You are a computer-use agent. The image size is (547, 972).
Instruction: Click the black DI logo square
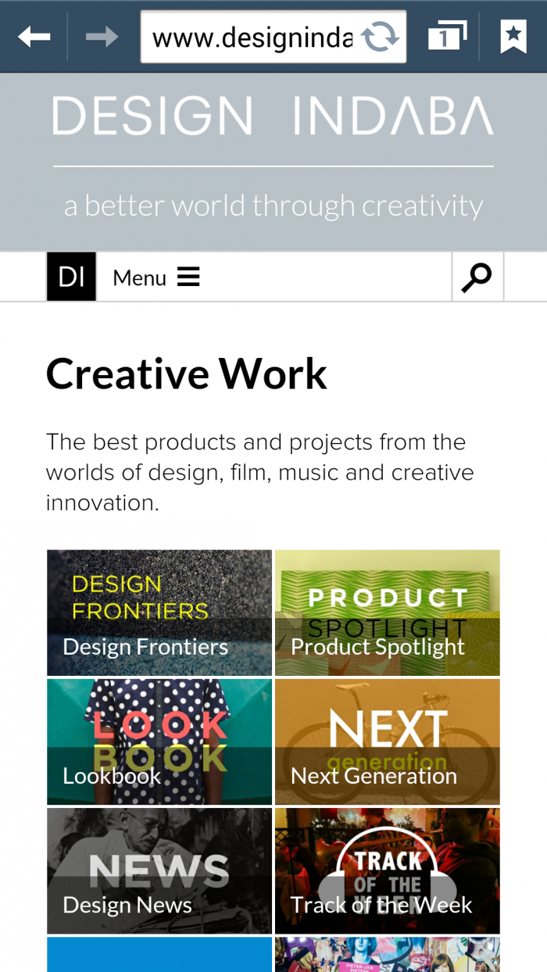71,277
